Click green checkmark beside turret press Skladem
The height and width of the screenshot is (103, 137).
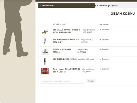[x=100, y=30]
